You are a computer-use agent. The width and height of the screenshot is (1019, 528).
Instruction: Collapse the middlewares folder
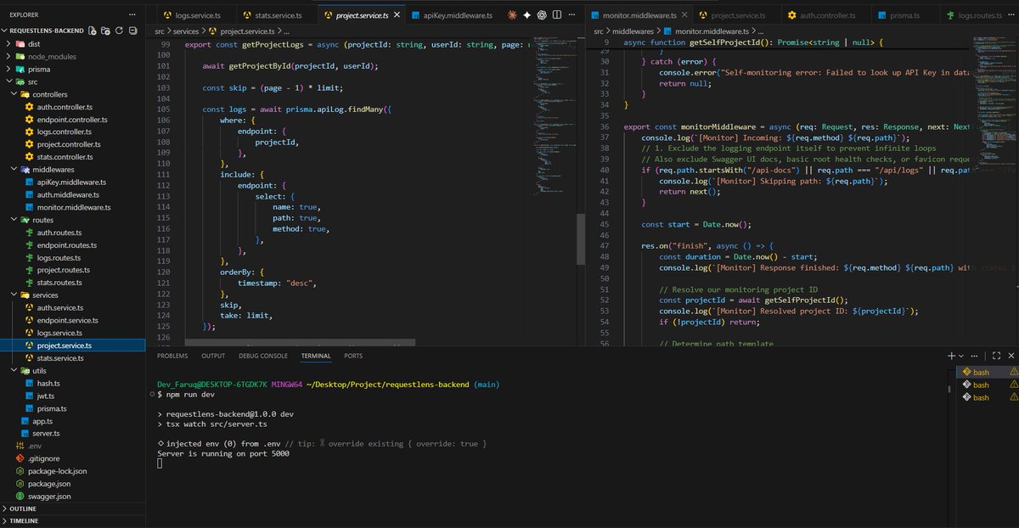(x=14, y=170)
